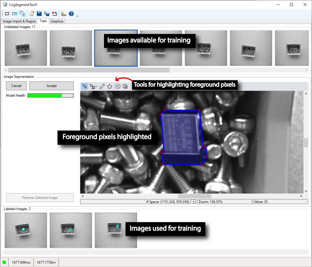Open the Graphics tab
The height and width of the screenshot is (267, 312).
[x=57, y=21]
